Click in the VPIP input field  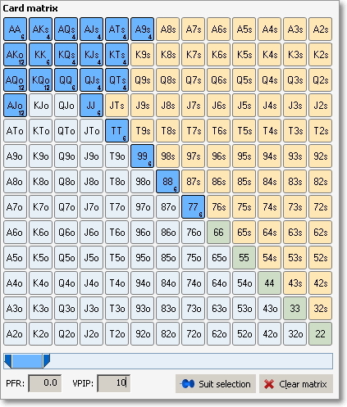[113, 383]
